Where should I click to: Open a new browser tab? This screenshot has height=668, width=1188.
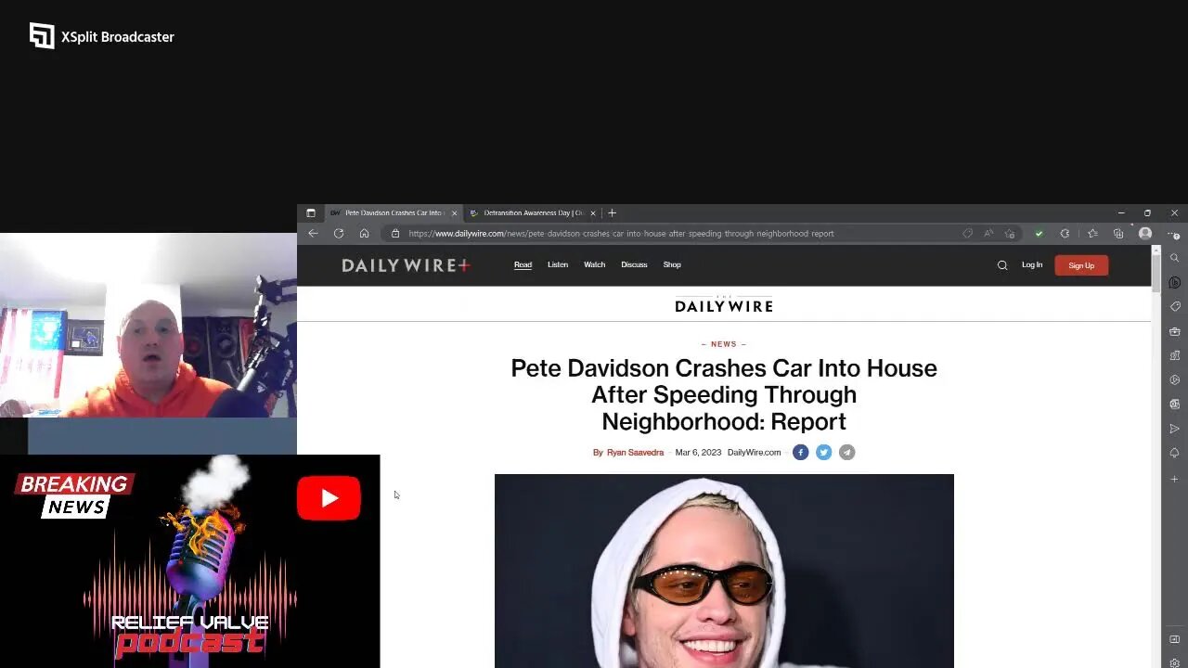(612, 213)
